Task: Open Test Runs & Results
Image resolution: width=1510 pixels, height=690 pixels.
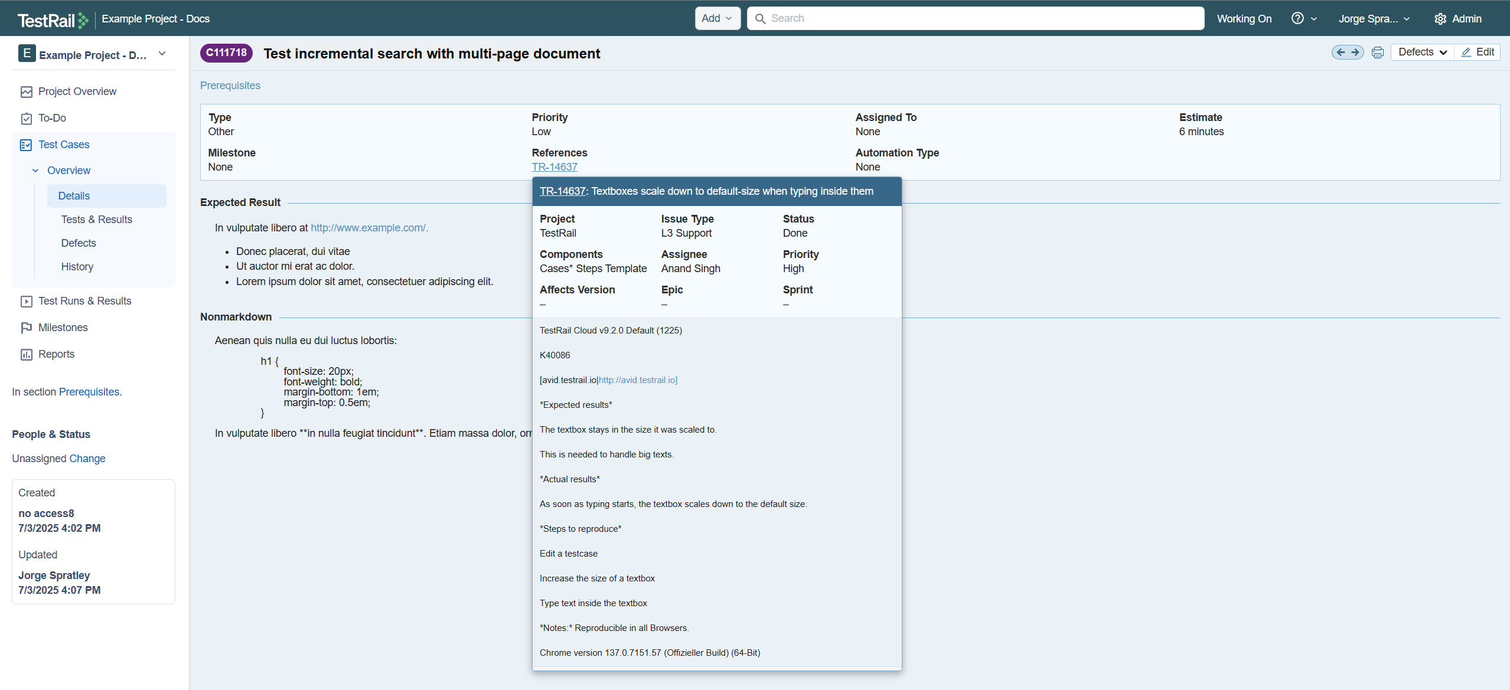Action: 84,301
